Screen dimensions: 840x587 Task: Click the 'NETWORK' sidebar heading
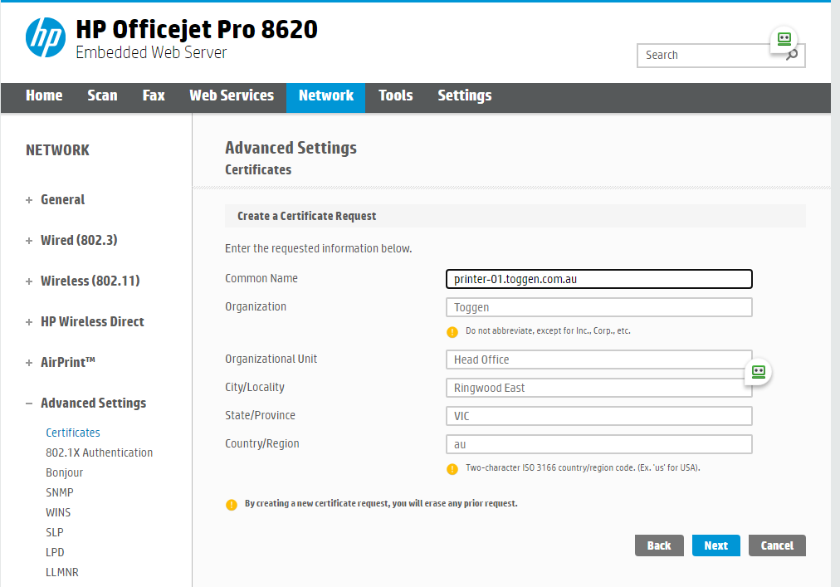tap(57, 150)
